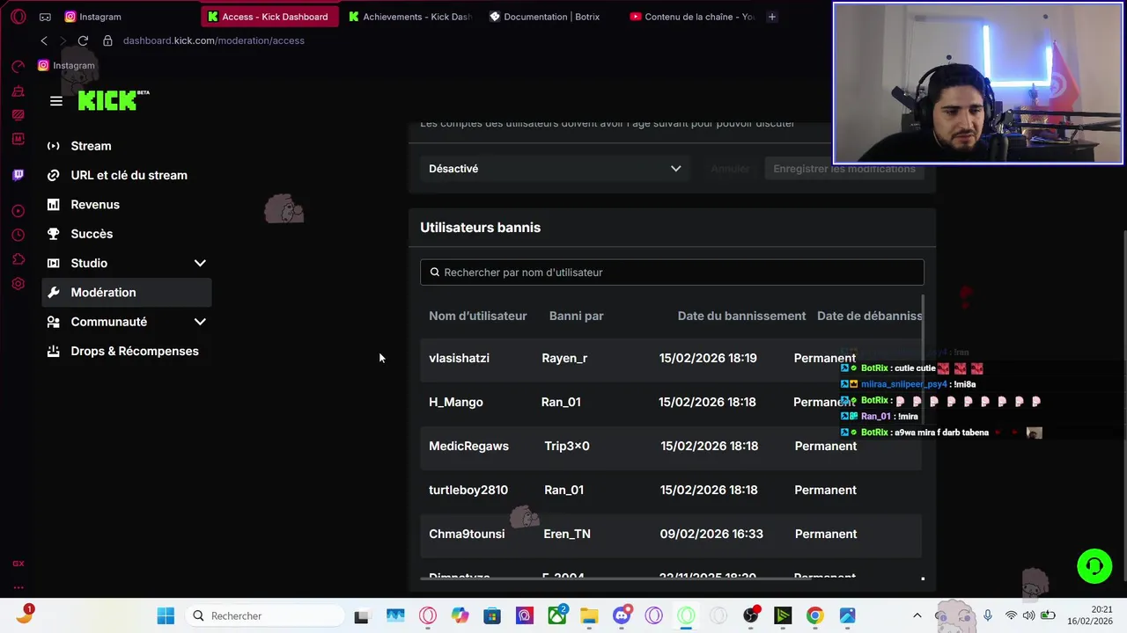Switch to Contenu de la chaîne YouTube tab
Image resolution: width=1127 pixels, height=633 pixels.
click(x=692, y=17)
